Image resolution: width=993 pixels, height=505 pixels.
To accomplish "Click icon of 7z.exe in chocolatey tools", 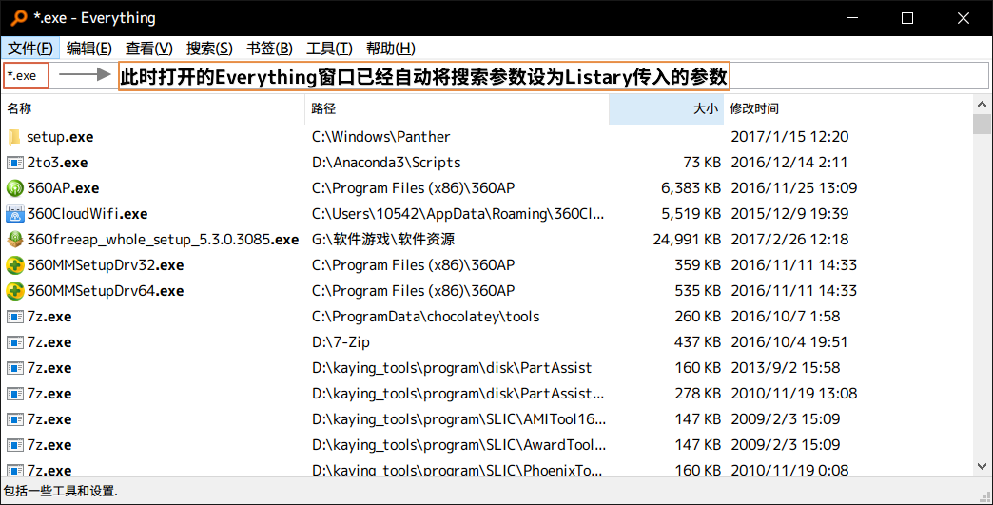I will 14,317.
